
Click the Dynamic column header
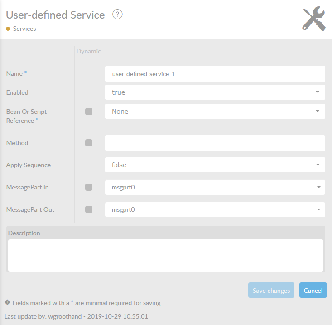coord(88,52)
